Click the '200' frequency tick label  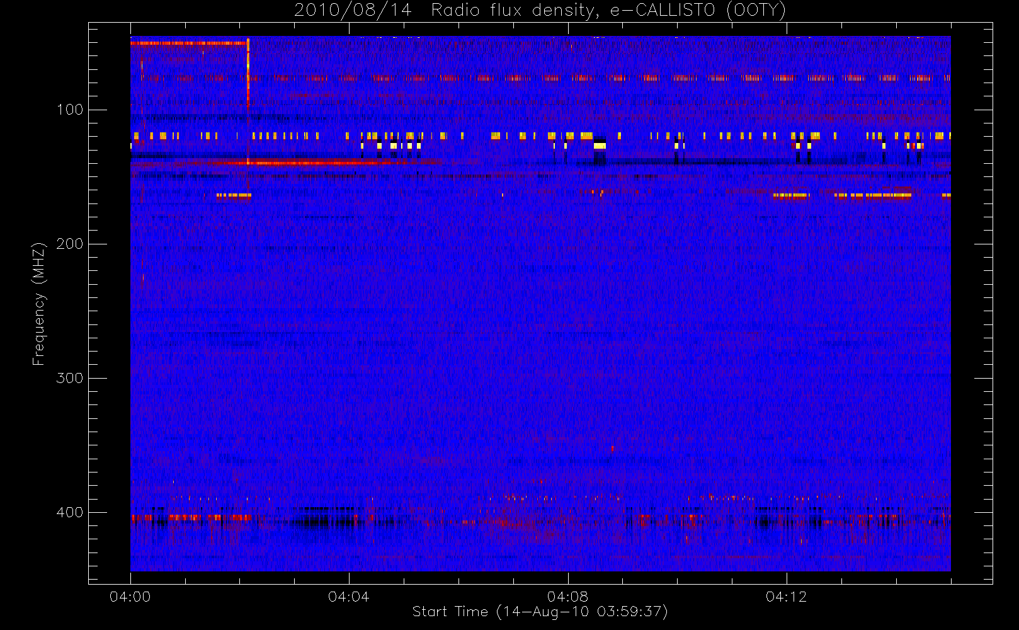70,244
